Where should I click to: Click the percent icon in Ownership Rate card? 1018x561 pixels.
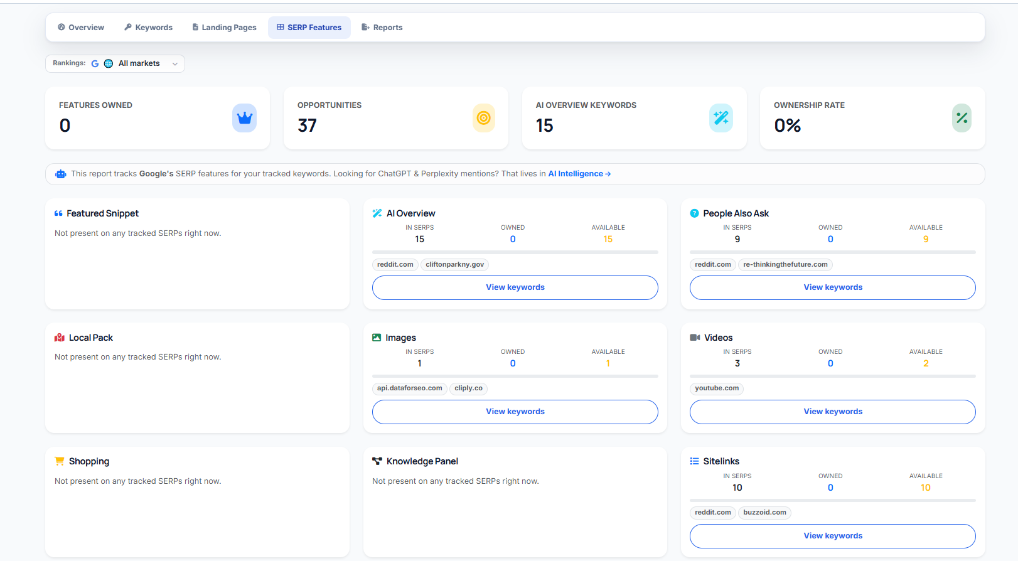[962, 118]
